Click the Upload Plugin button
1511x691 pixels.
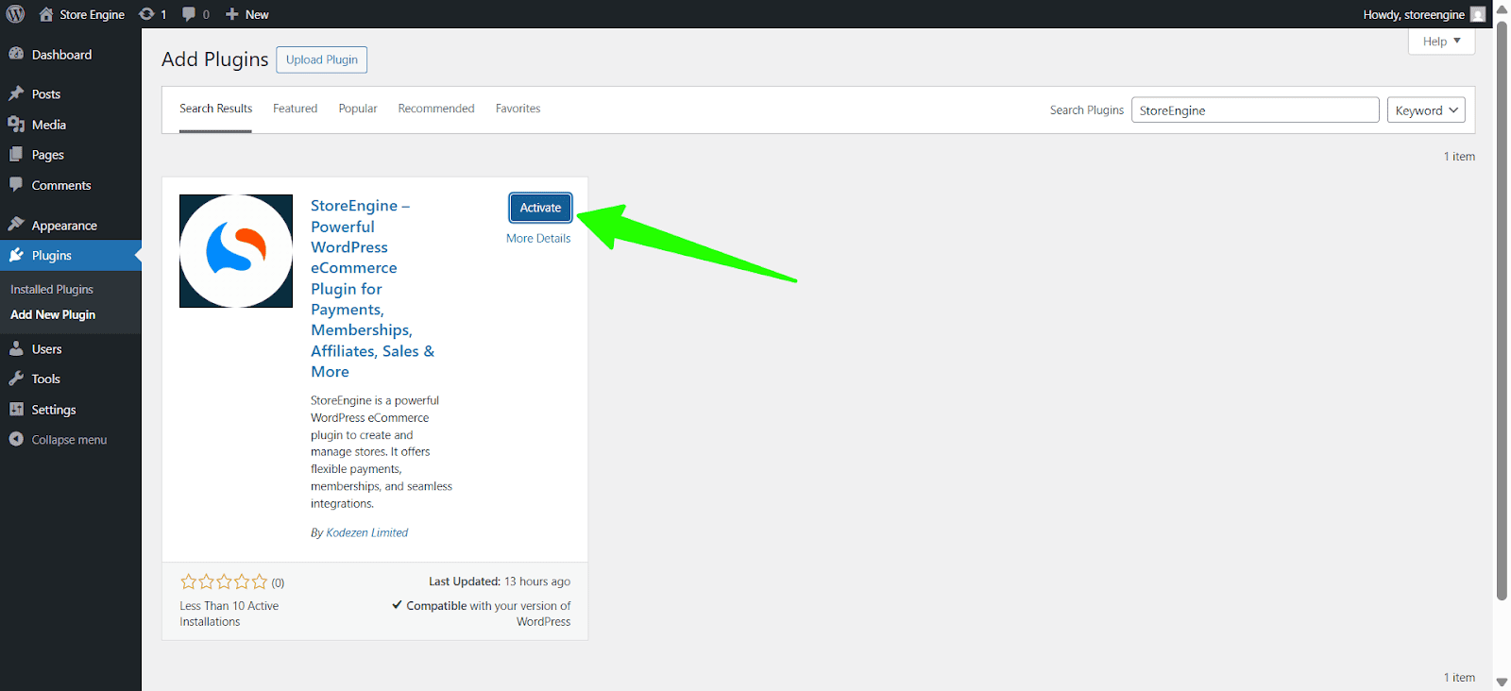point(322,59)
